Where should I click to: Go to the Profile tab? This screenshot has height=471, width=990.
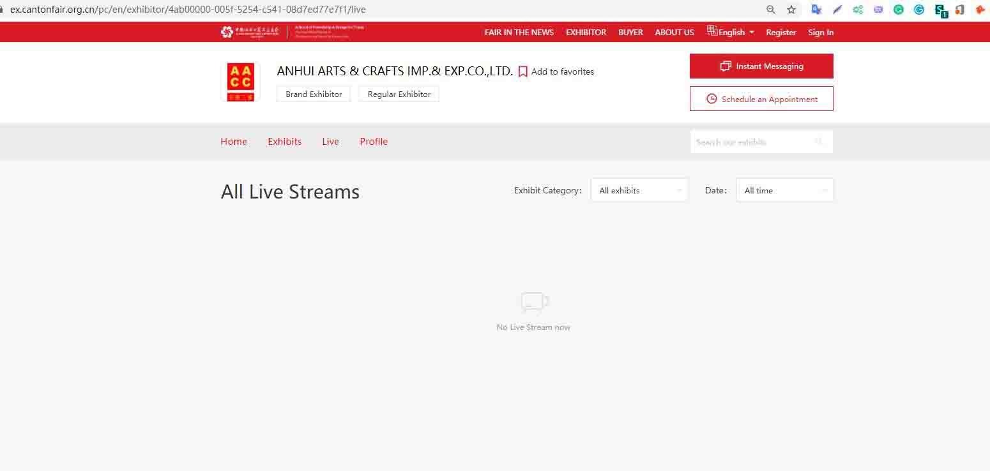coord(374,142)
